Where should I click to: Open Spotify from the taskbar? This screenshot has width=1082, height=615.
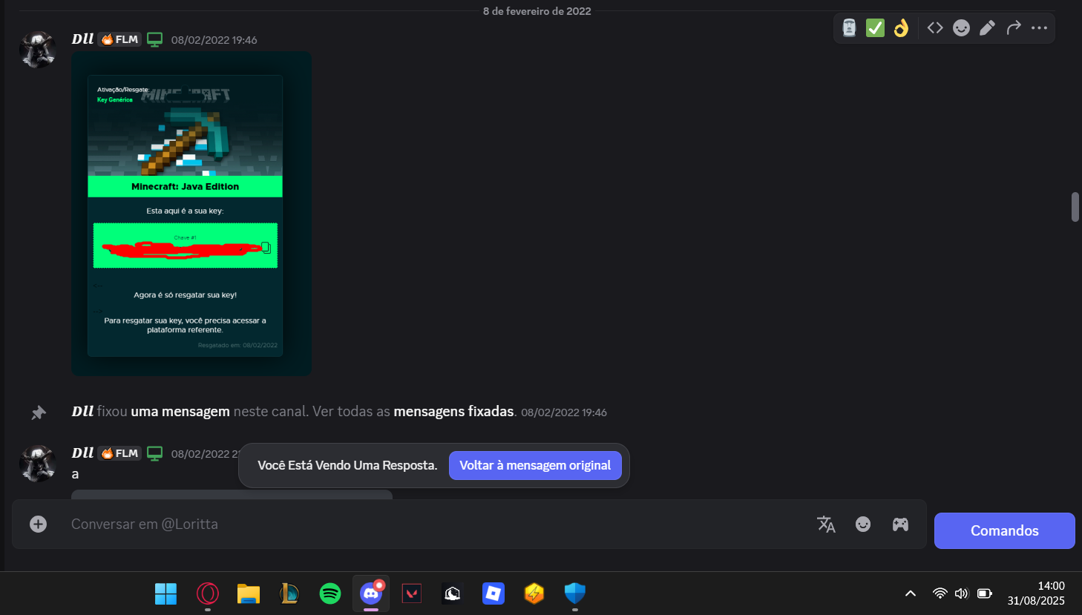(x=330, y=593)
